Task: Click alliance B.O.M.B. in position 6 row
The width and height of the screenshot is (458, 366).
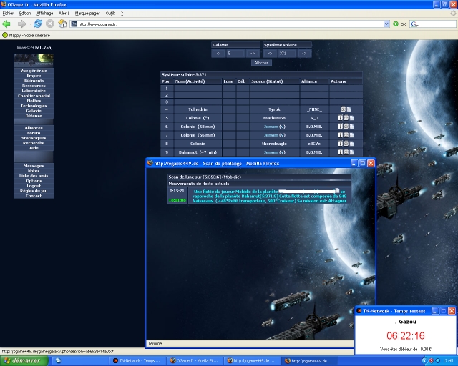Action: coord(314,127)
